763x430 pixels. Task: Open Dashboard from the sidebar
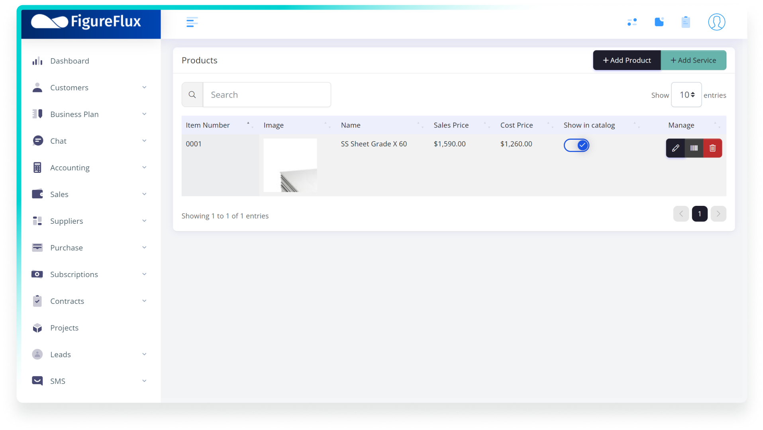[x=70, y=61]
